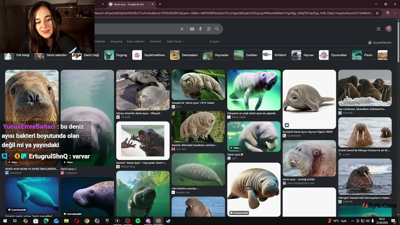Image resolution: width=400 pixels, height=225 pixels.
Task: Open Outlook from the taskbar
Action: (56, 221)
